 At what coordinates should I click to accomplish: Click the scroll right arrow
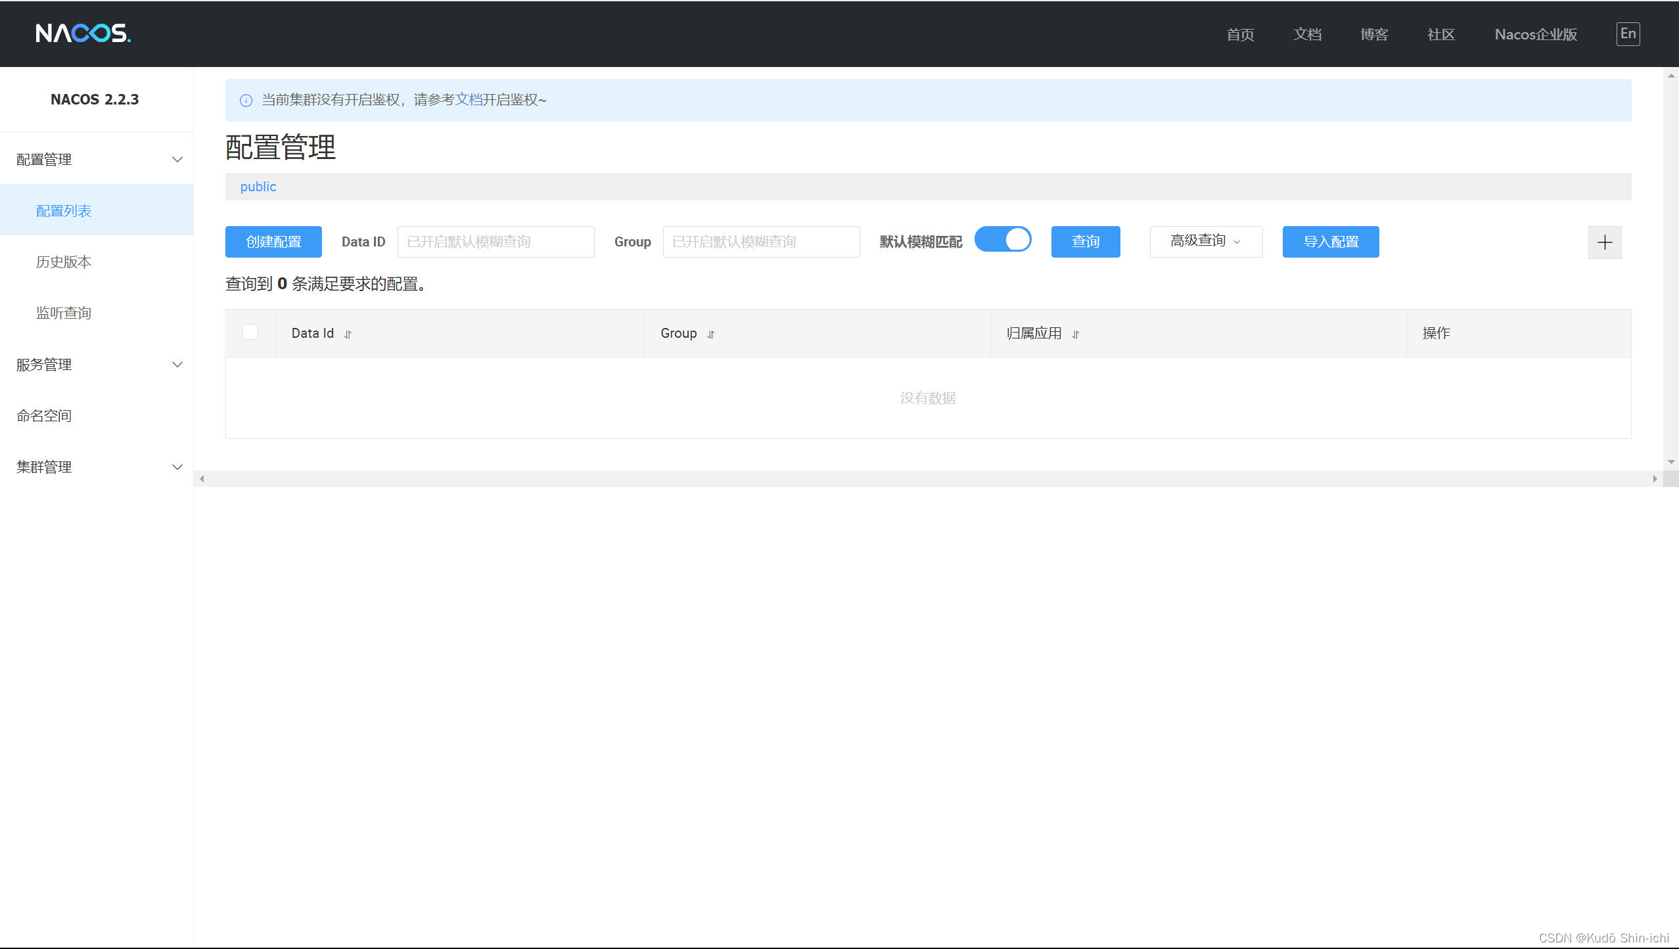click(1655, 479)
